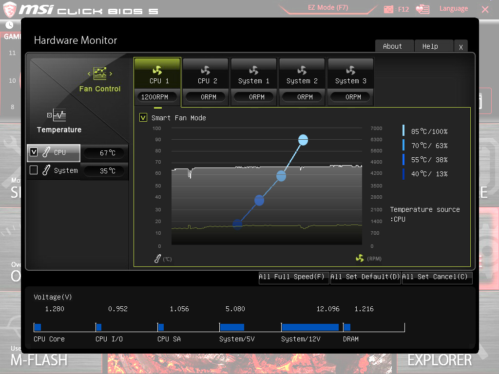Click the right arrow beside Fan Control icon

(111, 74)
